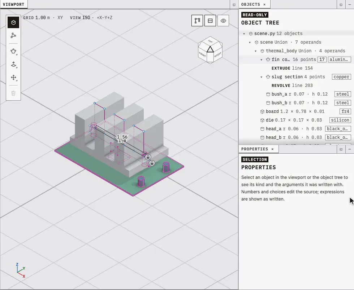Click the board box icon in the tree
The height and width of the screenshot is (290, 354).
tap(262, 111)
